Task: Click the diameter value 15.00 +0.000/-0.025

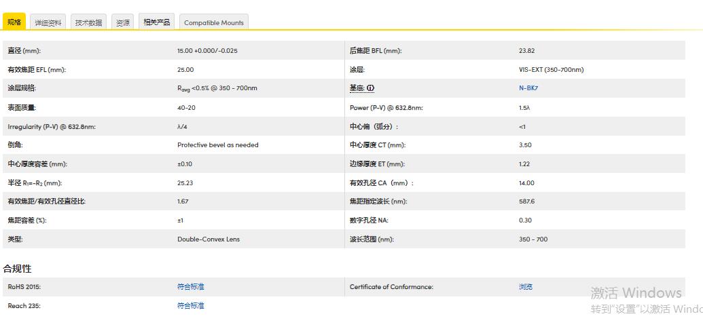Action: (x=207, y=51)
